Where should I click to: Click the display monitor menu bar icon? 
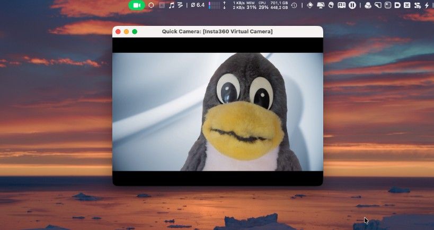321,5
